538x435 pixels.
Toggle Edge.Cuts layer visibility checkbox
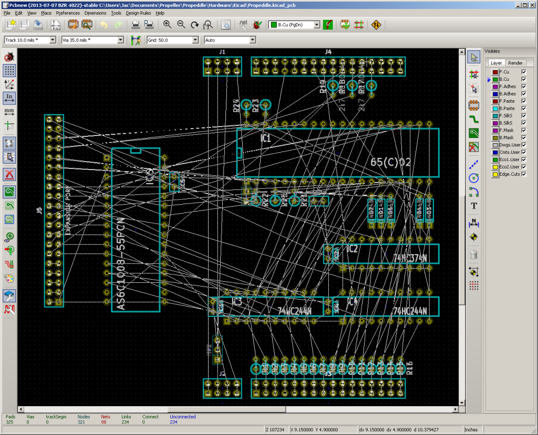point(524,174)
